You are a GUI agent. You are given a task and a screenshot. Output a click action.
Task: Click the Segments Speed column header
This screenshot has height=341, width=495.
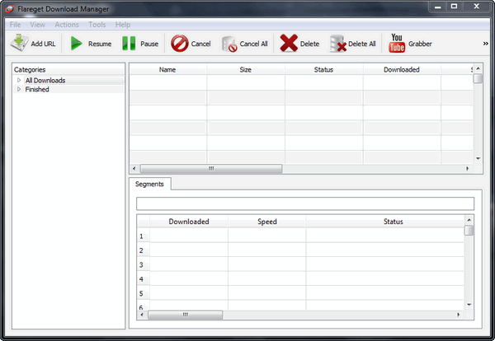pos(267,222)
